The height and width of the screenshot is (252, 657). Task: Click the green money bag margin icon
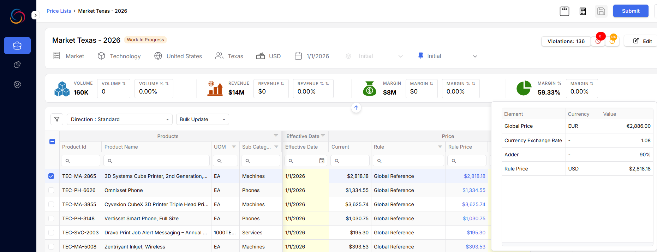(x=370, y=88)
